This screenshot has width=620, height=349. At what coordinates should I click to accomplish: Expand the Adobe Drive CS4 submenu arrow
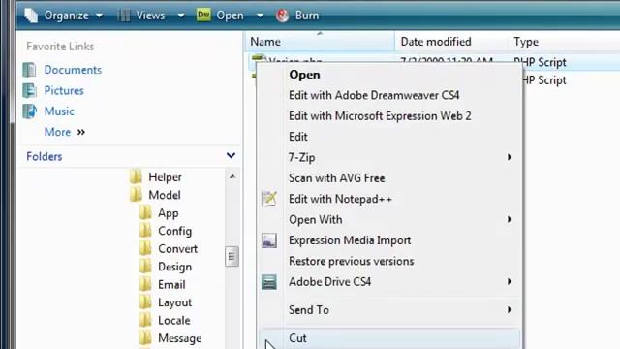tap(510, 282)
